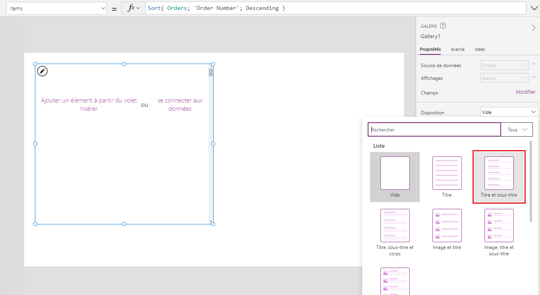Select the Vide layout thumbnail

click(x=395, y=177)
